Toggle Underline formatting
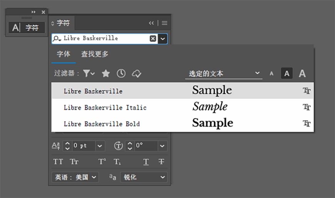The height and width of the screenshot is (198, 335). [146, 162]
